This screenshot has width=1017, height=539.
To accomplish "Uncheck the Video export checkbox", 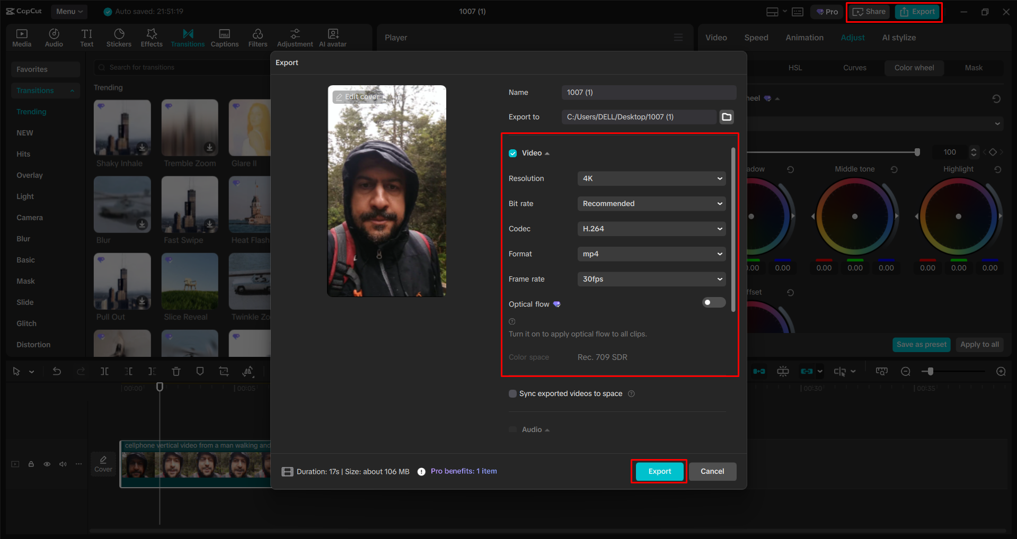I will coord(512,153).
